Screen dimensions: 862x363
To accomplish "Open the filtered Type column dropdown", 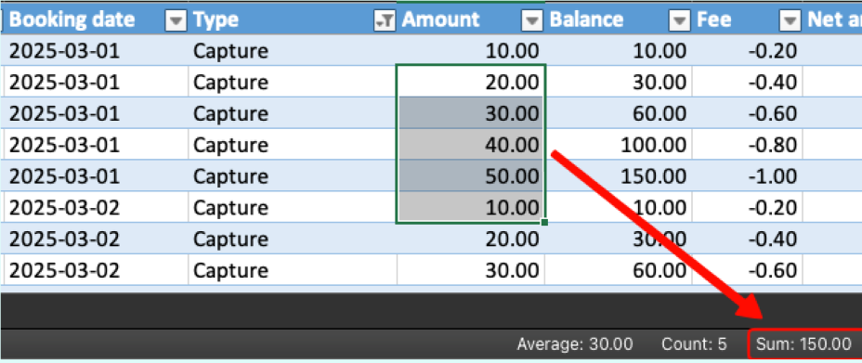I will 385,20.
